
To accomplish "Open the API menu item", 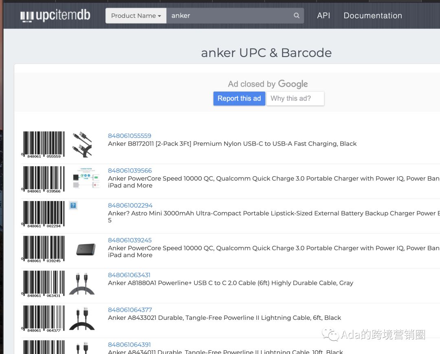I will tap(323, 16).
